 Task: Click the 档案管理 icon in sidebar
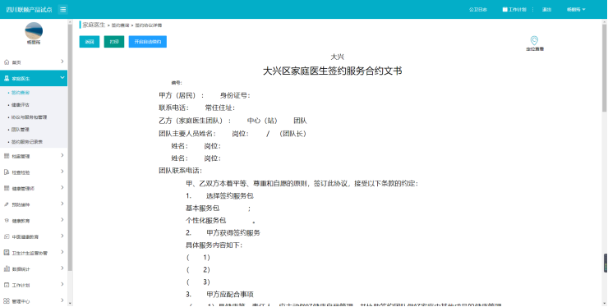(7, 156)
